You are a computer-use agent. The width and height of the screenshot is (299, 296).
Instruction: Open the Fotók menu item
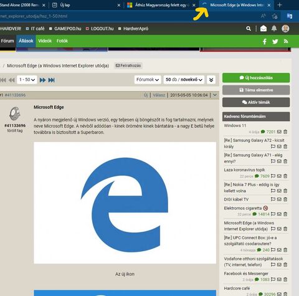tap(62, 41)
